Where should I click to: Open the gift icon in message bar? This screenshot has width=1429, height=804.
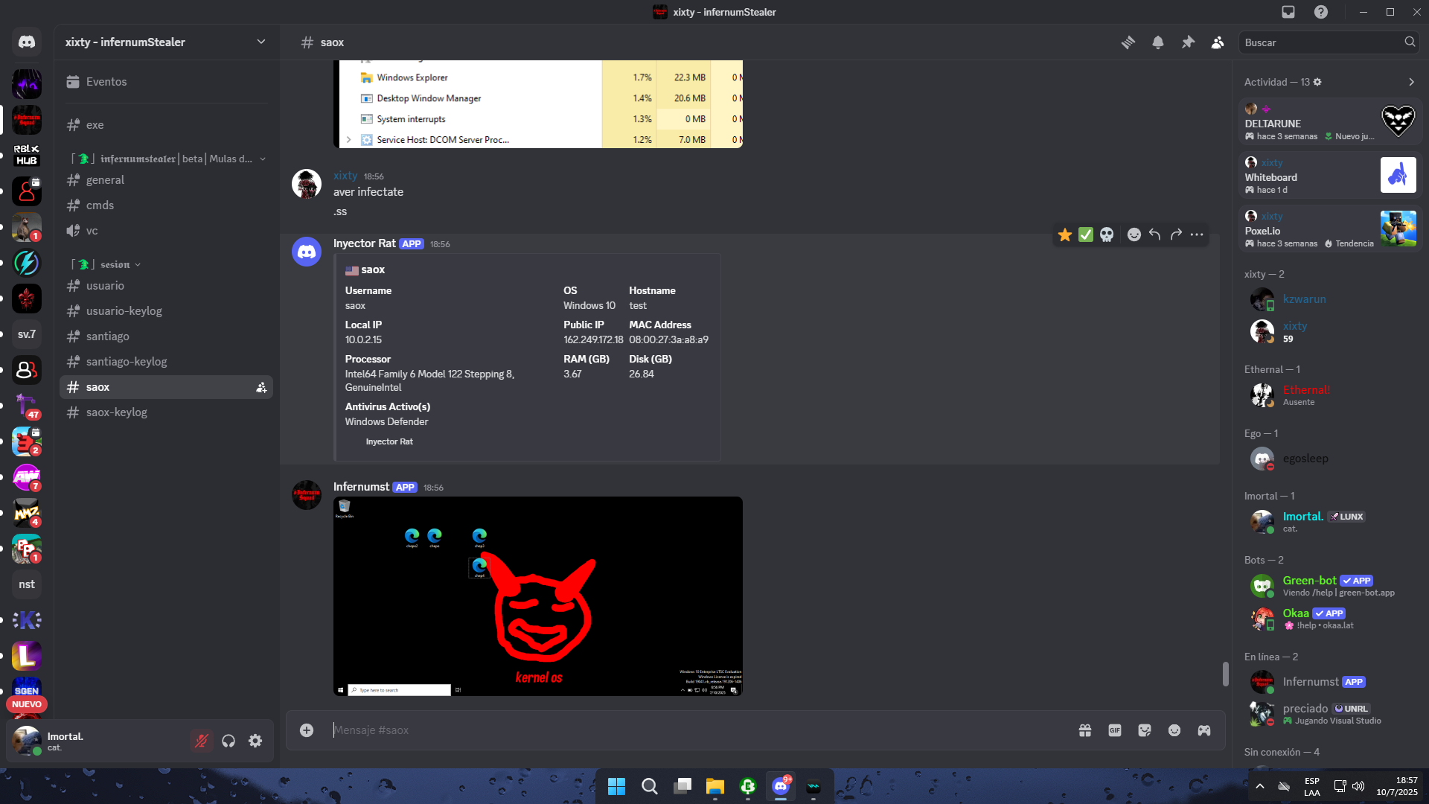[1085, 730]
